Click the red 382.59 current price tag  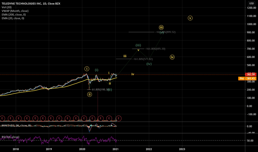tap(251, 74)
